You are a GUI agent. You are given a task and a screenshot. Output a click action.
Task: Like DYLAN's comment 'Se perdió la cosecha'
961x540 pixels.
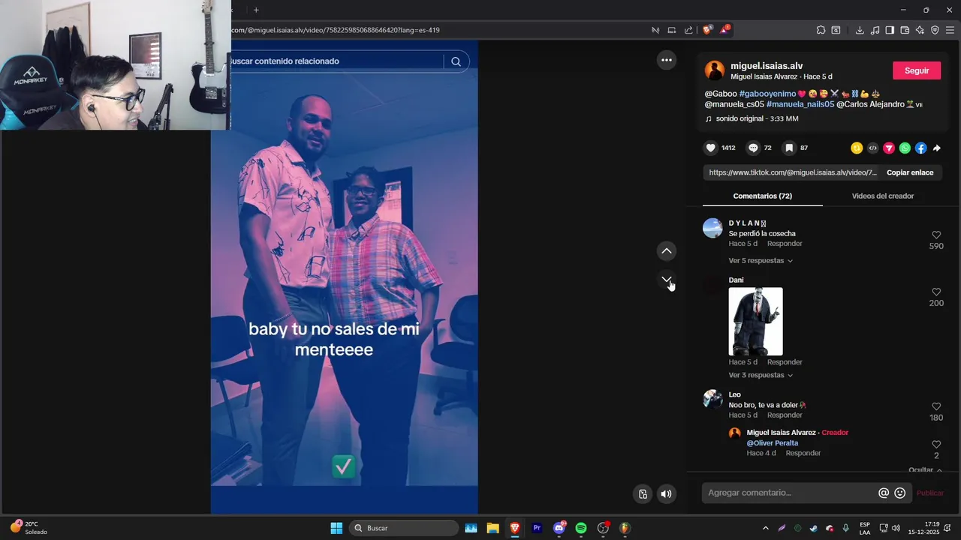point(936,235)
